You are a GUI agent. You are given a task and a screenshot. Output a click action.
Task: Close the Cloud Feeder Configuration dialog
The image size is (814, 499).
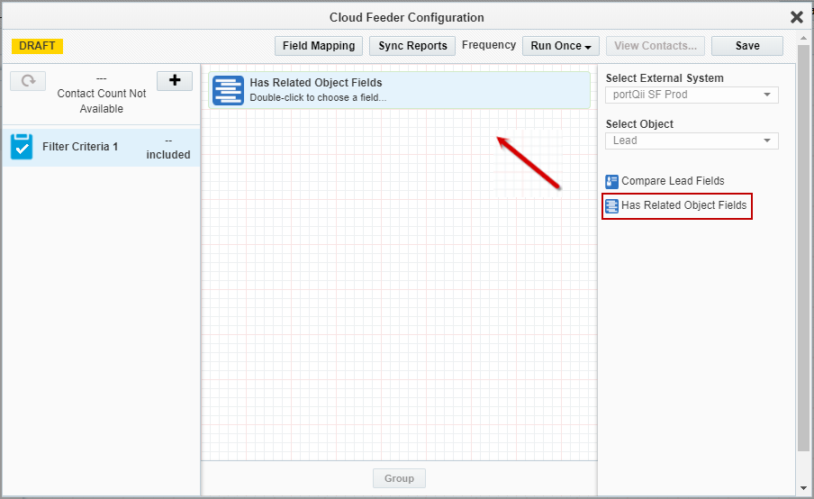pyautogui.click(x=796, y=17)
